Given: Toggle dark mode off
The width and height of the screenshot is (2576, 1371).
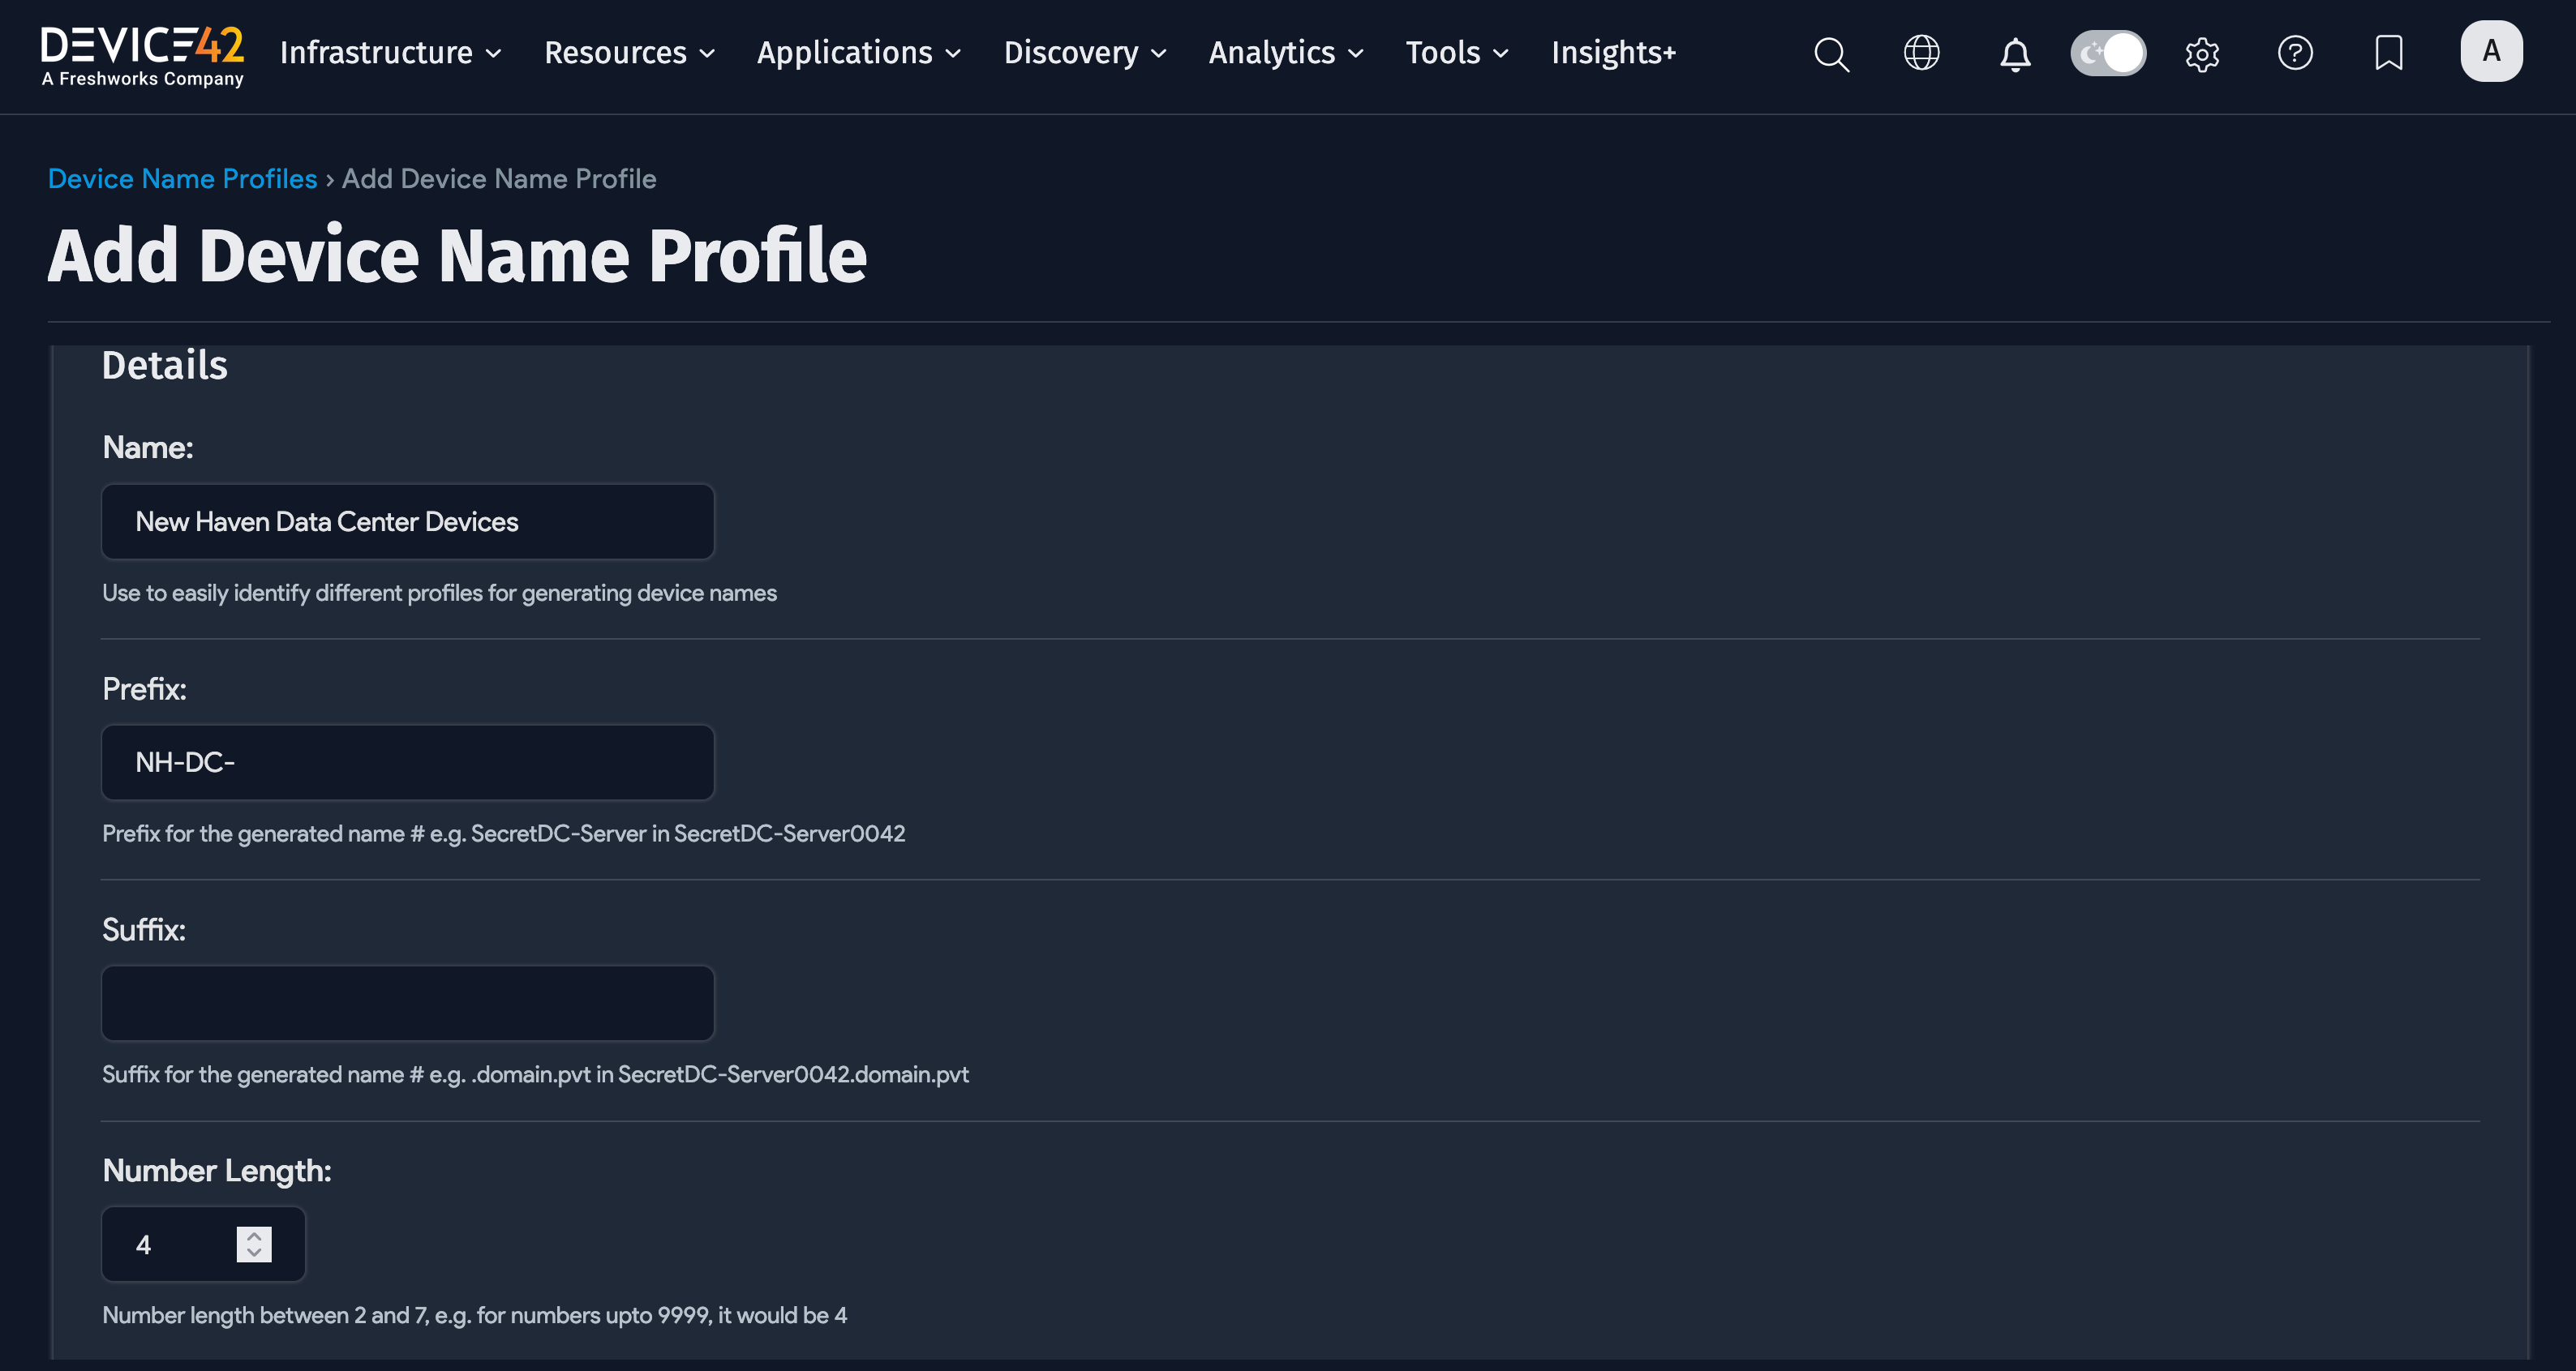Looking at the screenshot, I should [x=2108, y=53].
